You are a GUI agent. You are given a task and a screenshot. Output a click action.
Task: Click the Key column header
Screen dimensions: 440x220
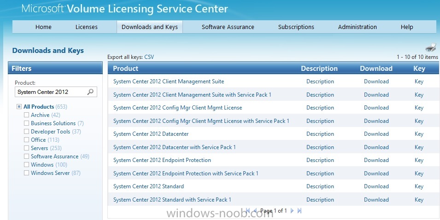tap(419, 69)
